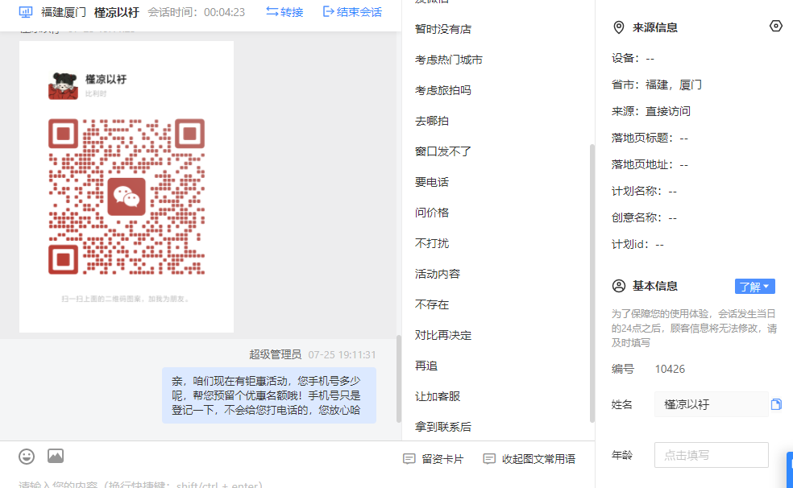Click the 落地页地址 entry

tap(650, 164)
